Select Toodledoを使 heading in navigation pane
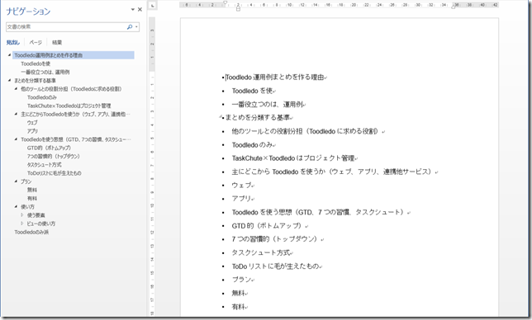The image size is (532, 320). point(36,64)
